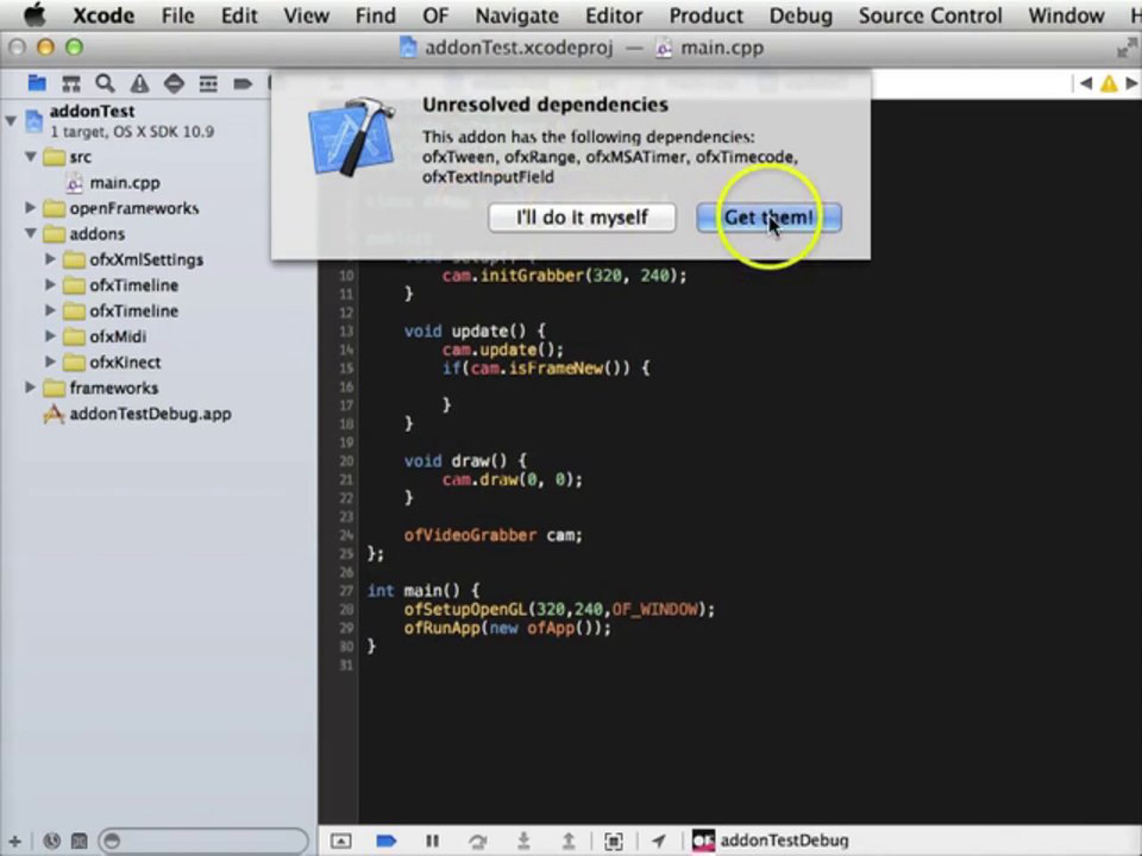Choose "I'll do it myself"

(582, 218)
